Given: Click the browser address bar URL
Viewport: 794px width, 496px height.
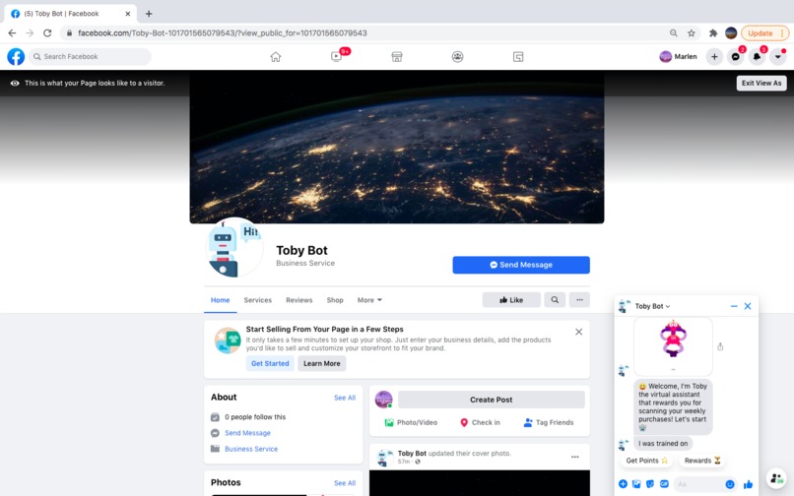Looking at the screenshot, I should (223, 32).
